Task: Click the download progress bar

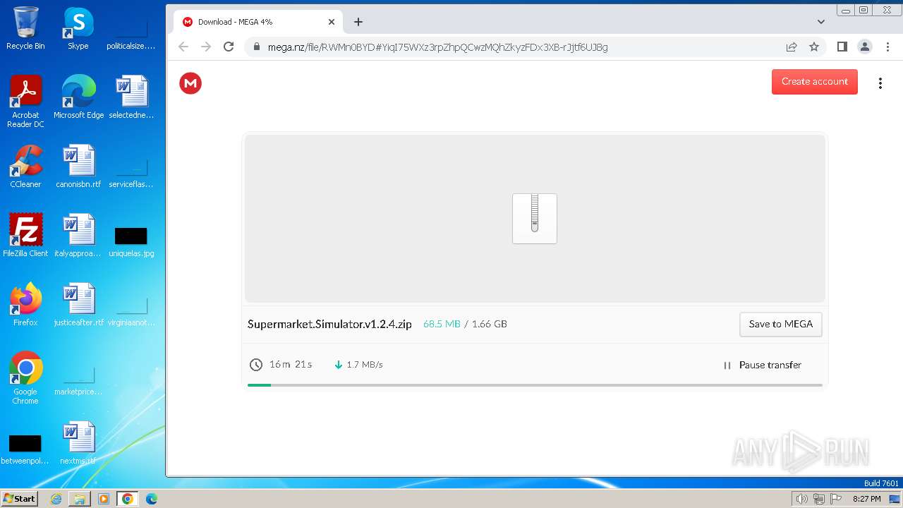Action: pos(535,385)
